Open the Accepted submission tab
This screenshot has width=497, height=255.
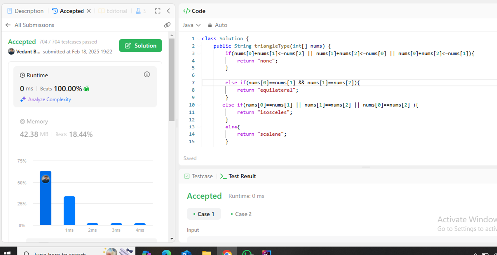point(68,11)
